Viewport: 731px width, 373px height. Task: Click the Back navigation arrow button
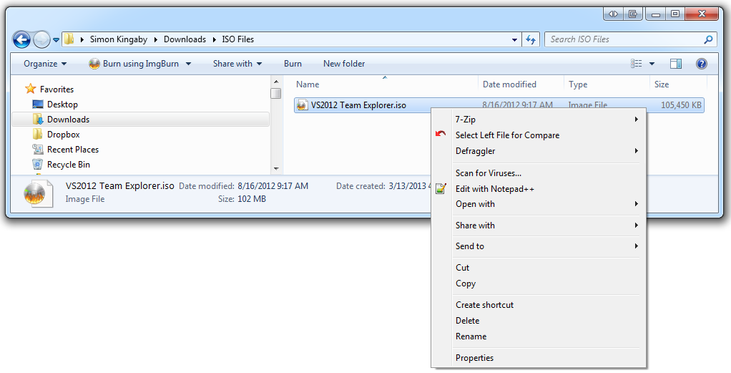(x=21, y=40)
